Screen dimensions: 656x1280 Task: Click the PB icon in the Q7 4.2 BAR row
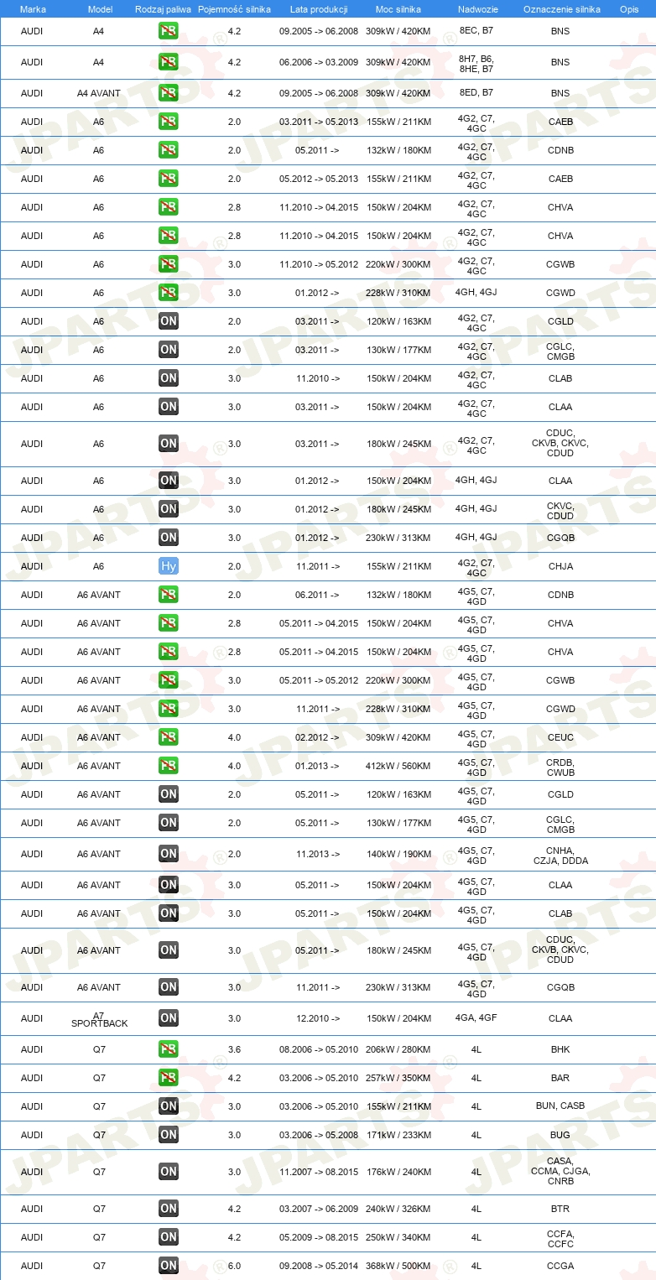coord(169,1078)
